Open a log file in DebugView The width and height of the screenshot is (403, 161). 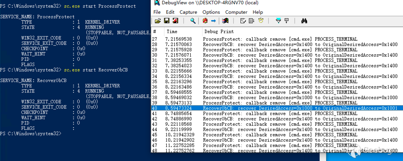pos(158,21)
